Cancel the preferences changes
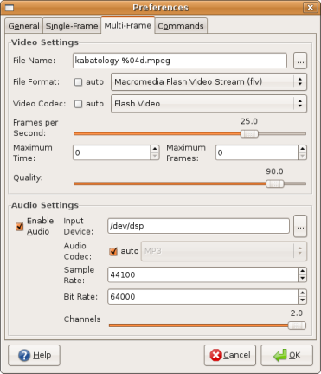The image size is (321, 374). [x=230, y=355]
